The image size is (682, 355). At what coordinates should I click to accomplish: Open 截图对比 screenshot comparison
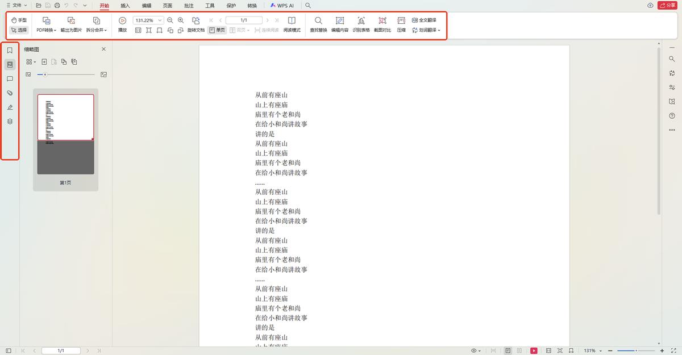pos(382,24)
